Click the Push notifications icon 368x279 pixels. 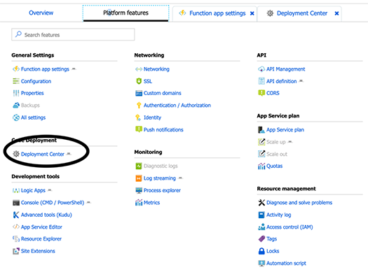139,129
